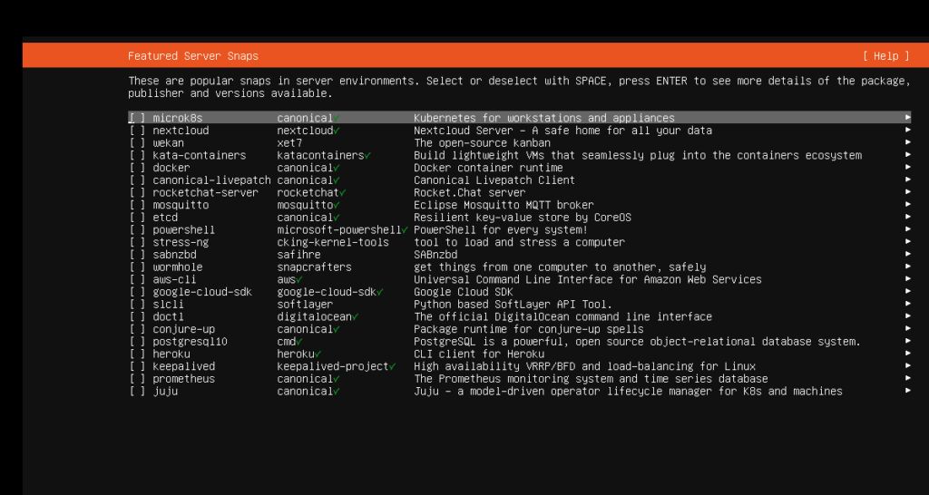
Task: Toggle the canonical-livepatch checkbox
Action: pos(137,180)
